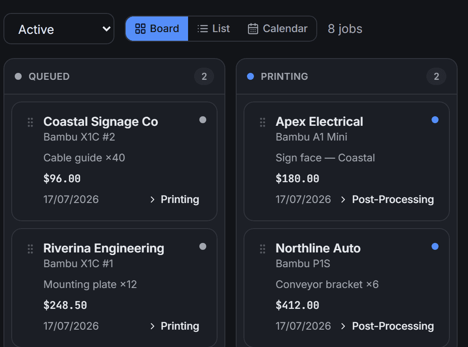Click the drag handle on Apex Electrical card
The width and height of the screenshot is (468, 347).
click(x=262, y=122)
